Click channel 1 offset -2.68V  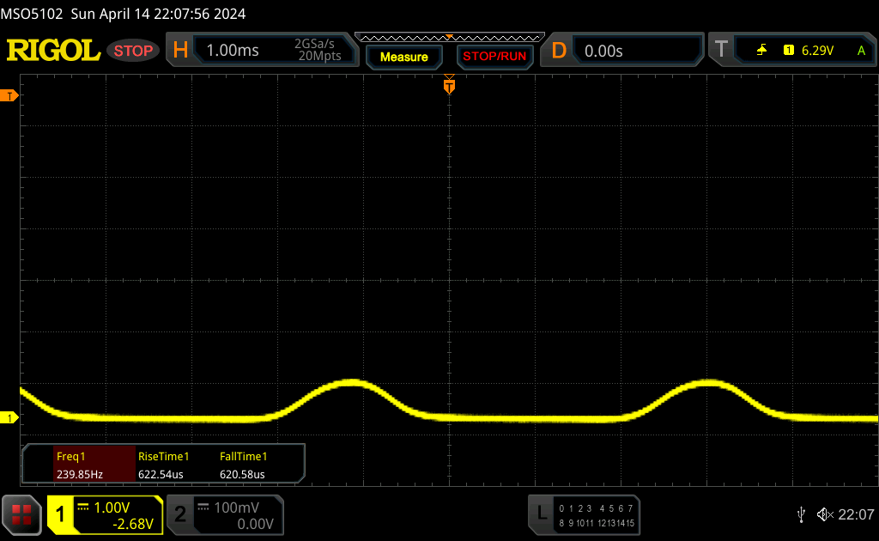pos(133,524)
